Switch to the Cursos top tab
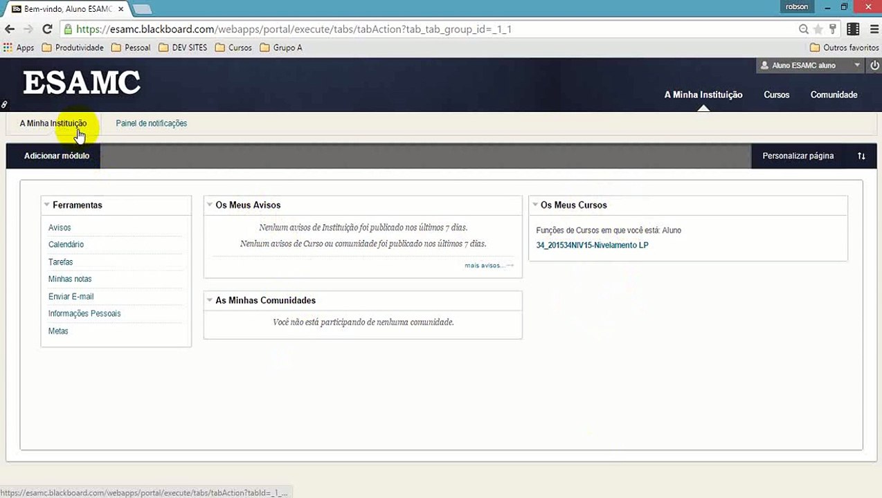Image resolution: width=882 pixels, height=498 pixels. coord(776,95)
